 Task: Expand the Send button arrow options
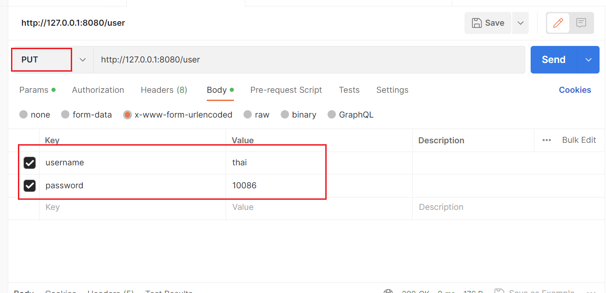[x=589, y=60]
